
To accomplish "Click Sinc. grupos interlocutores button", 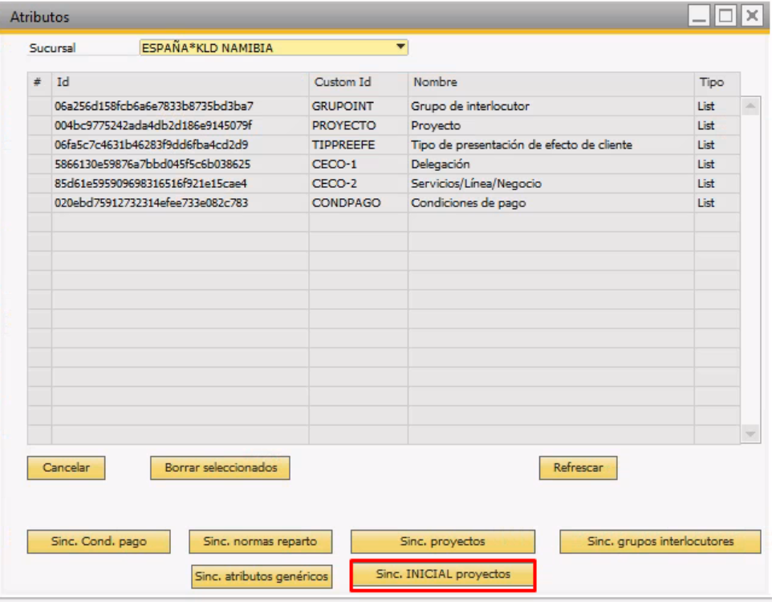I will click(x=660, y=542).
